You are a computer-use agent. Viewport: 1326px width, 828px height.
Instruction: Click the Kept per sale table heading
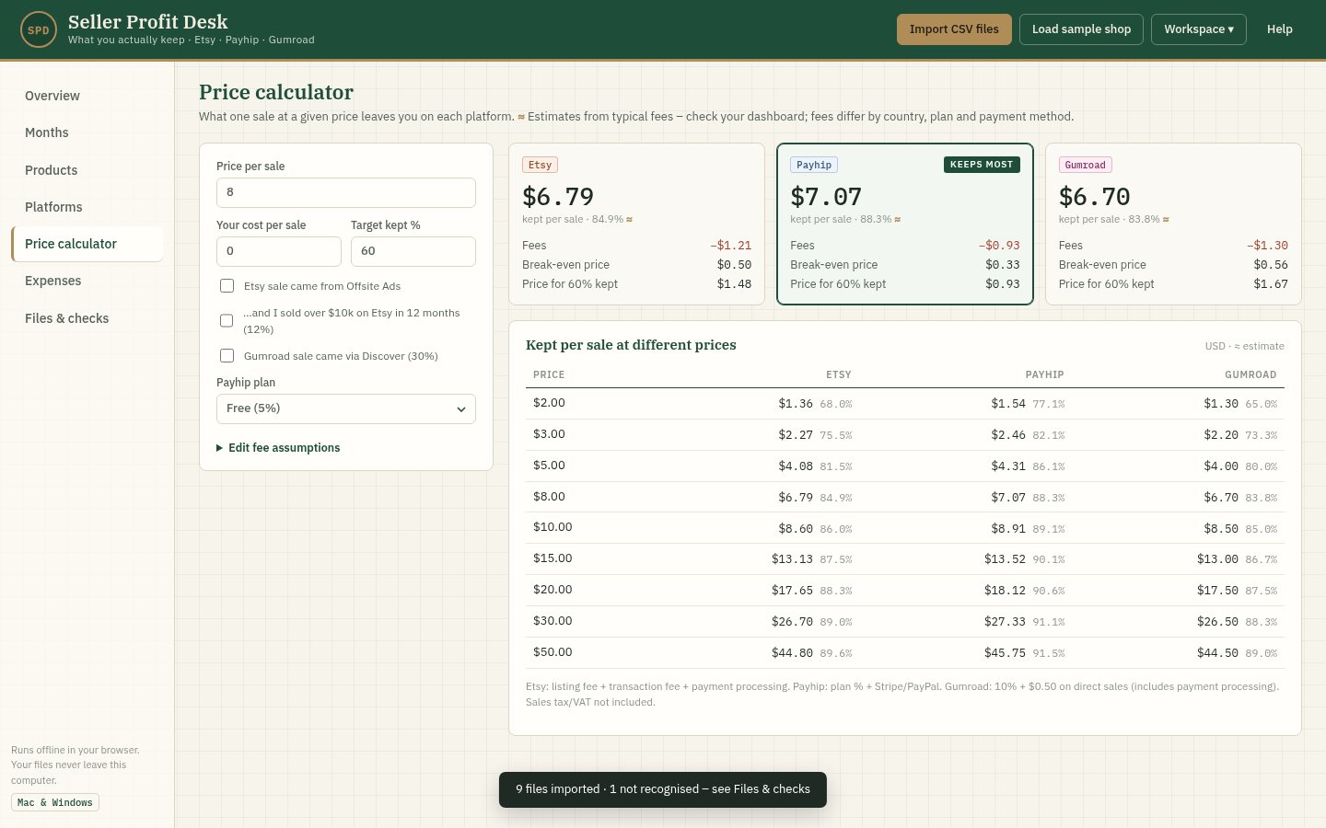pyautogui.click(x=631, y=345)
